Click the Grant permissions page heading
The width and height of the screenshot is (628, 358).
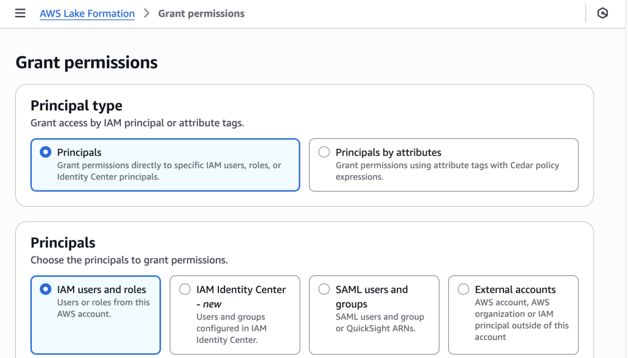pyautogui.click(x=86, y=62)
